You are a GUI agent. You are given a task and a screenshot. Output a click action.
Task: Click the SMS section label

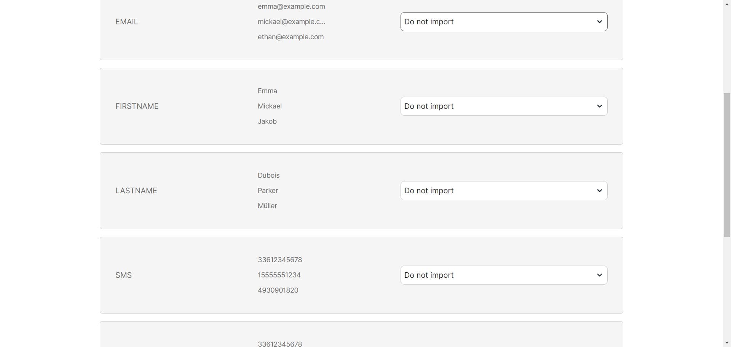(x=123, y=275)
